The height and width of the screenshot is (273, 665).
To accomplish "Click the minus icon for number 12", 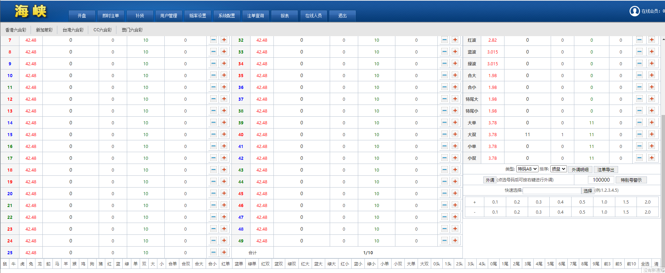I will [213, 99].
